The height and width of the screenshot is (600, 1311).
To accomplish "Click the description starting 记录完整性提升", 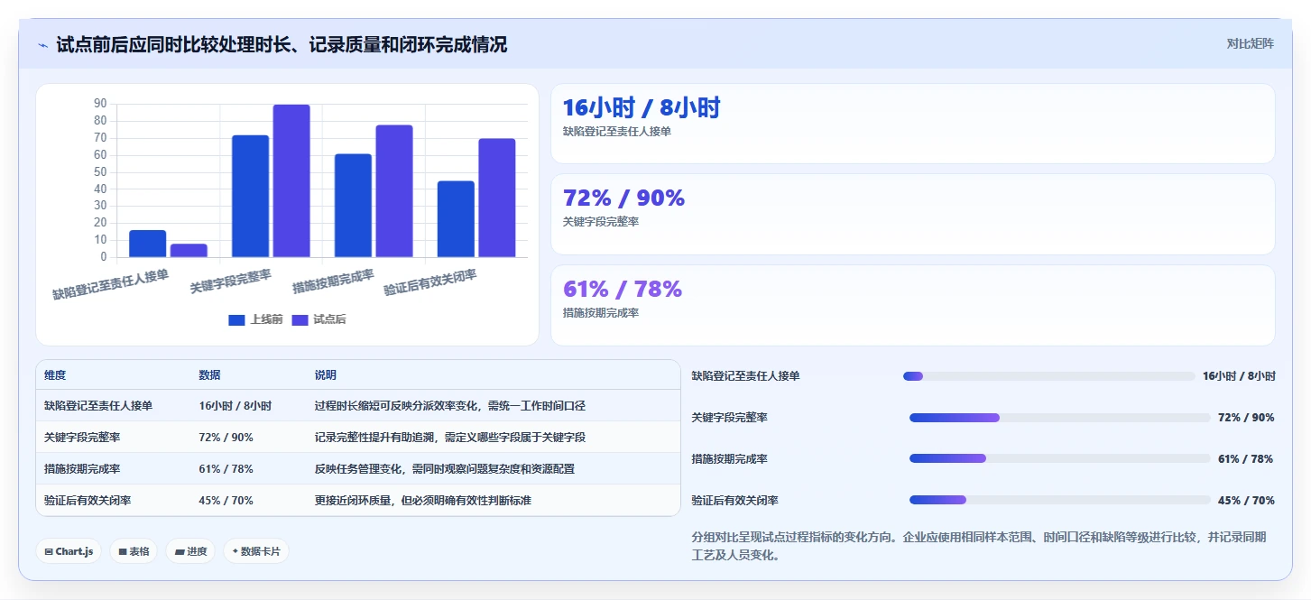I will tap(450, 438).
